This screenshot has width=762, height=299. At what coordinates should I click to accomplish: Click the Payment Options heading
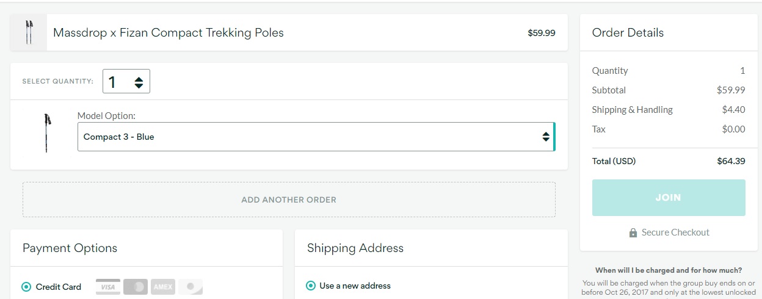pos(70,248)
